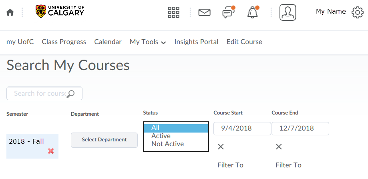Open the Insights Portal link

(196, 42)
